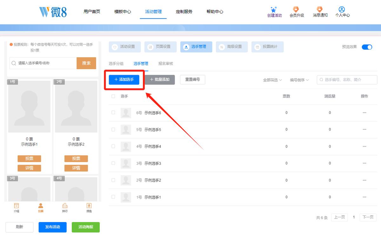Switch to 活动设置 tab
Image resolution: width=381 pixels, height=251 pixels.
[125, 47]
